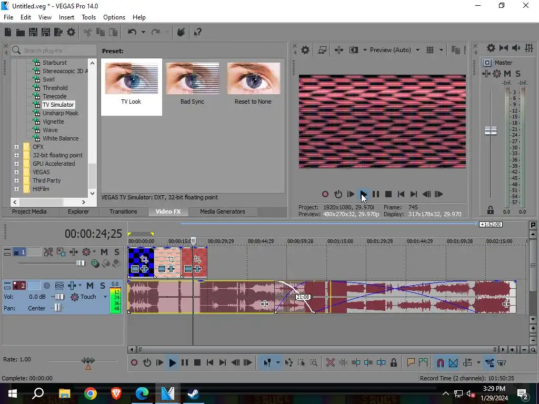Expand the HitFilm folder

coord(16,189)
